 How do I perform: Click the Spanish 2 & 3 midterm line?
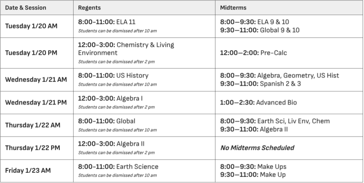(x=260, y=84)
